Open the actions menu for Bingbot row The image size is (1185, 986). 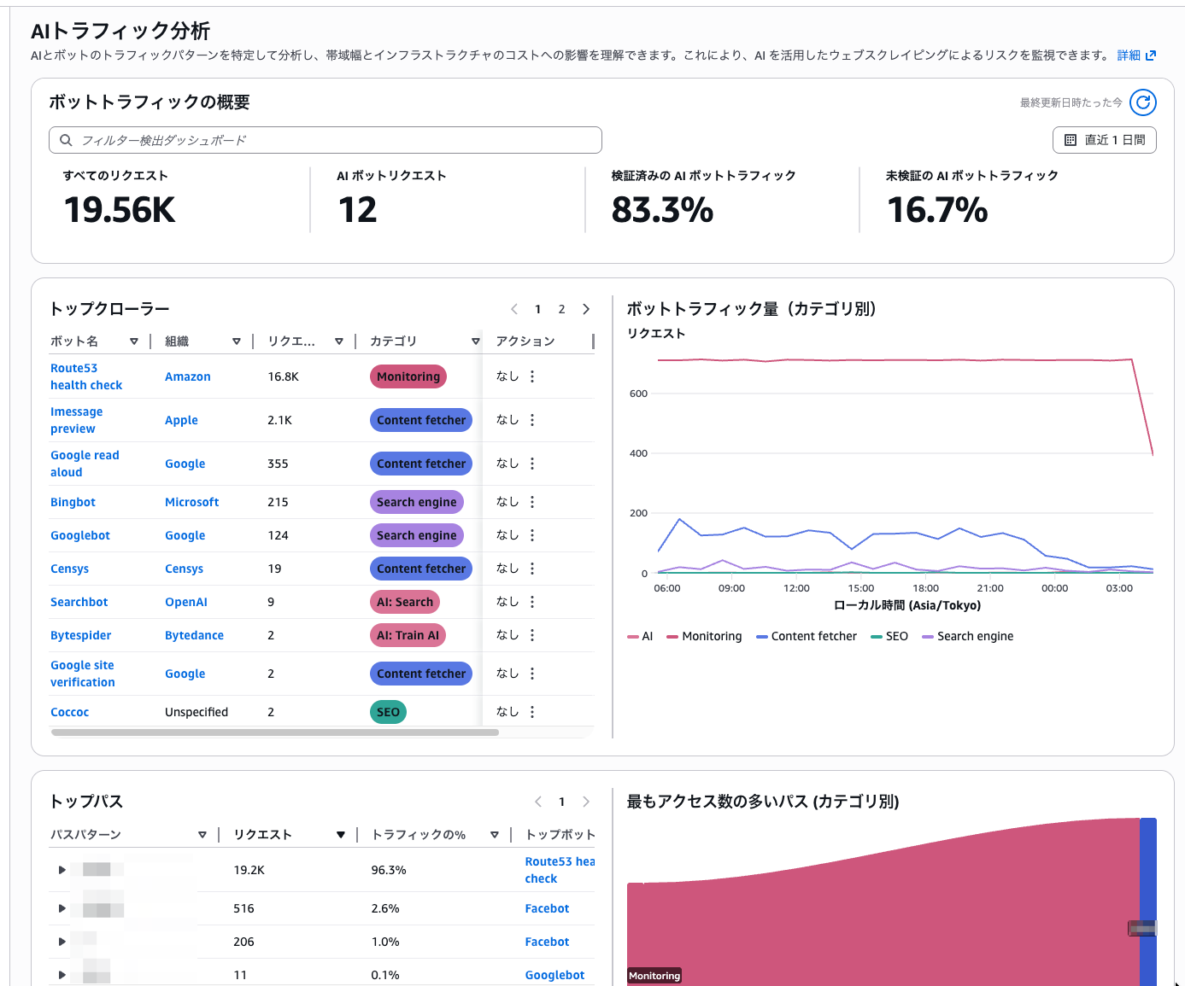[x=532, y=502]
